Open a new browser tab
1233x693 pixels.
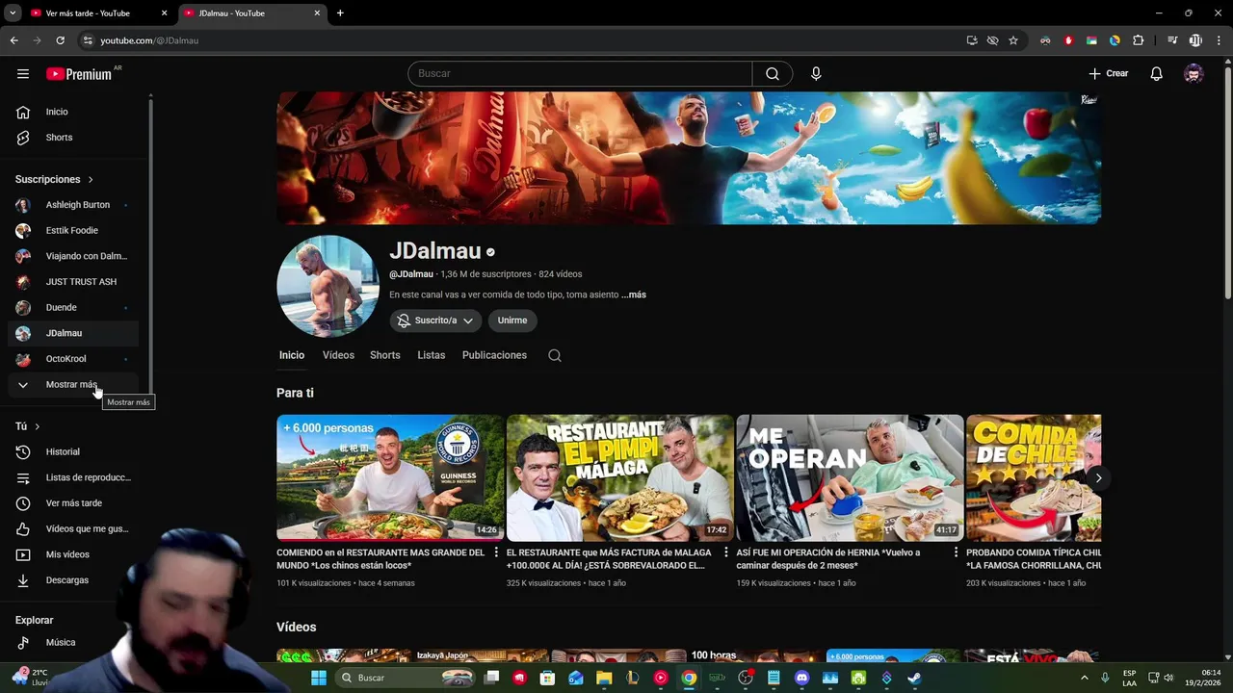(x=340, y=13)
